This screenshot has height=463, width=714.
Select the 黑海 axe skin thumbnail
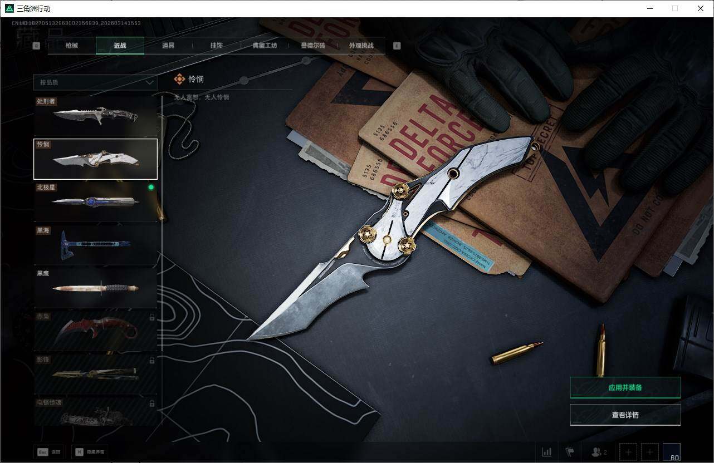pyautogui.click(x=95, y=244)
